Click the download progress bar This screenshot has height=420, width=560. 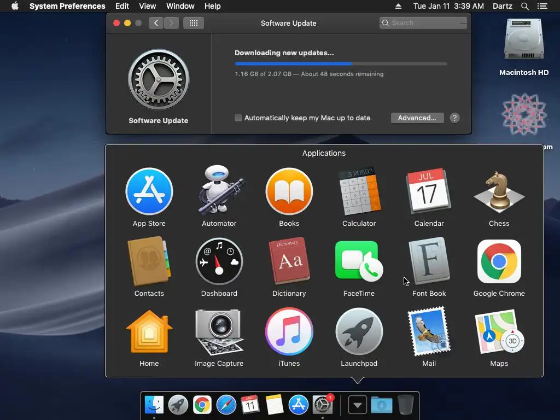pos(341,63)
